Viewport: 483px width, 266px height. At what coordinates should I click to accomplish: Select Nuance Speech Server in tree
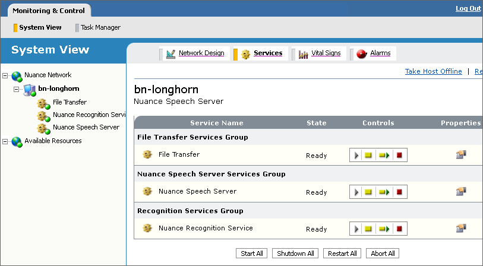pos(86,127)
